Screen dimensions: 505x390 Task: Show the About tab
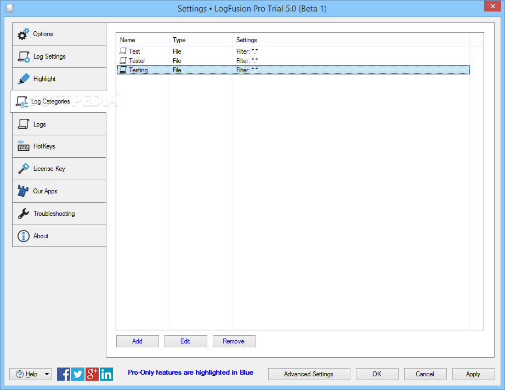point(59,236)
